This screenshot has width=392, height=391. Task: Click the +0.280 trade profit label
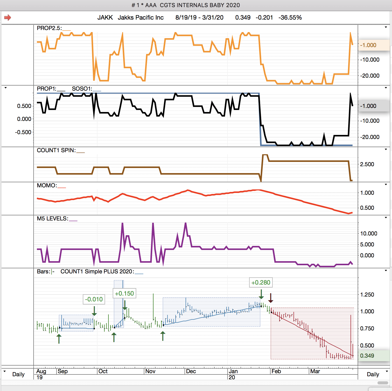coord(261,283)
